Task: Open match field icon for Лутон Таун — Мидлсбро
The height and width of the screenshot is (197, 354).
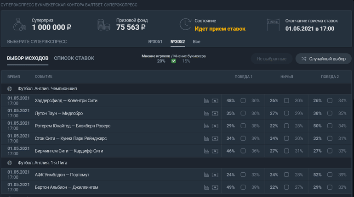Action: [x=215, y=113]
